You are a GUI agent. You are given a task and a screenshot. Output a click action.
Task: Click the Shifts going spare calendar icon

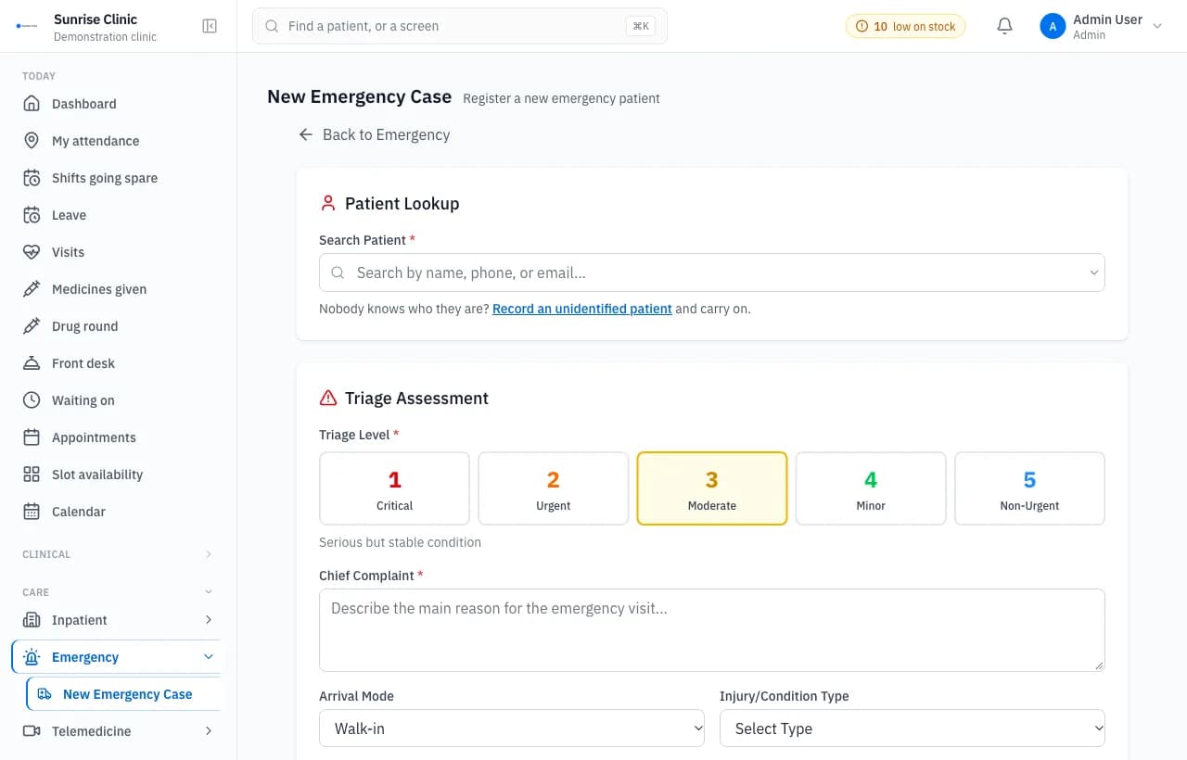32,178
